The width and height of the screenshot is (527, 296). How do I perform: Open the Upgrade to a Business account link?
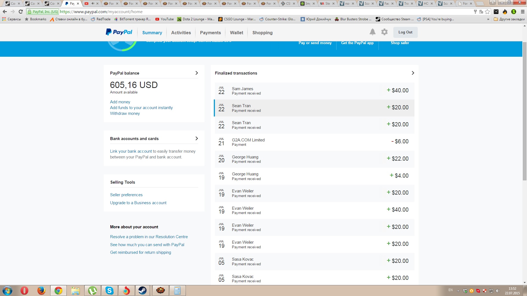tap(138, 203)
